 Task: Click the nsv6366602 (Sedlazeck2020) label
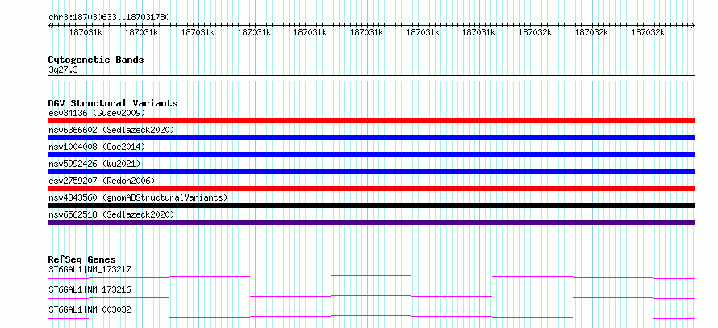[111, 130]
